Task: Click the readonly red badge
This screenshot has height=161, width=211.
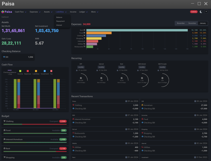Action: (x=194, y=12)
